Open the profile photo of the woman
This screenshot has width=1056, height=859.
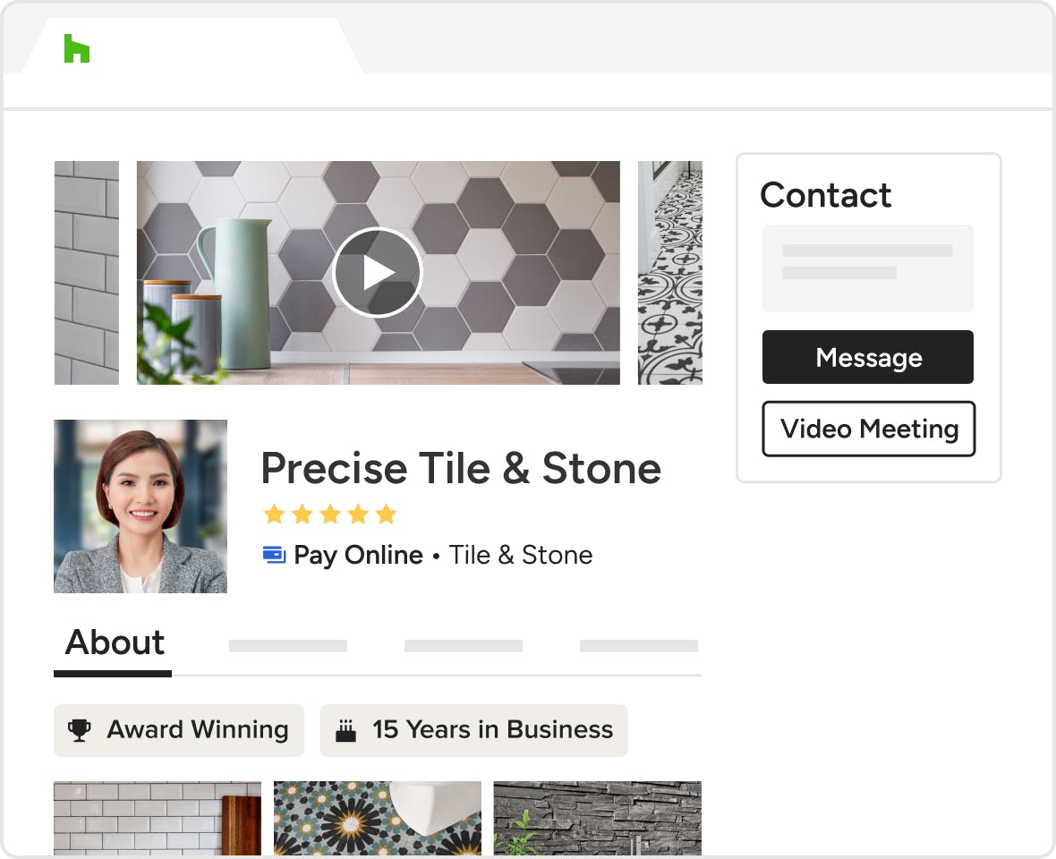[x=141, y=506]
